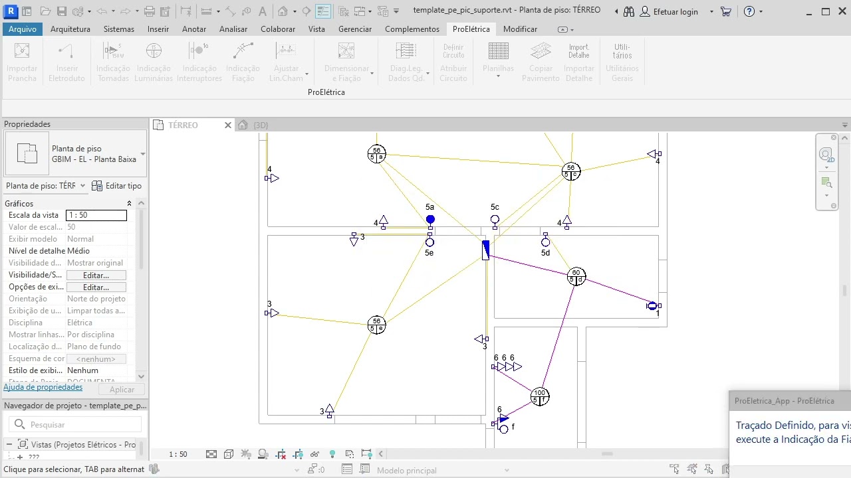Click Editar button for Visibilidade/Sobreposição
The height and width of the screenshot is (478, 851).
pos(96,275)
